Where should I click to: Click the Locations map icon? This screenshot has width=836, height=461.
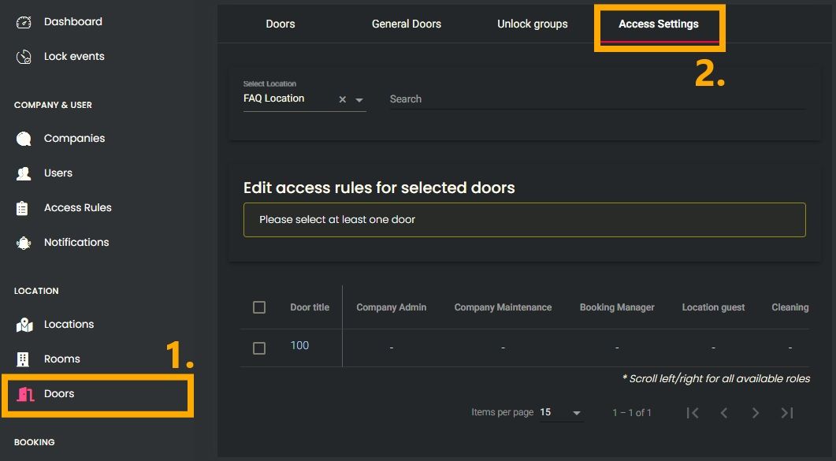click(24, 325)
